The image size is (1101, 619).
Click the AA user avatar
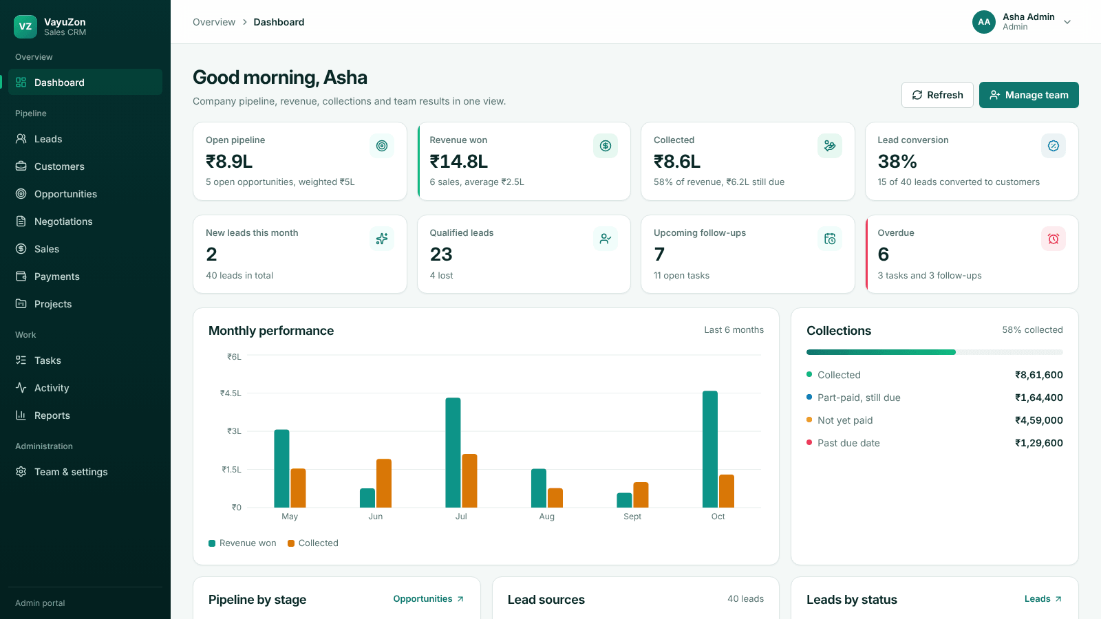click(984, 22)
